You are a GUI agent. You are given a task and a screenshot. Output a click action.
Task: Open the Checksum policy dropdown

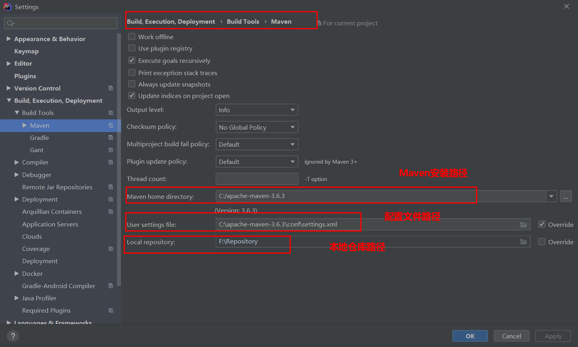257,127
